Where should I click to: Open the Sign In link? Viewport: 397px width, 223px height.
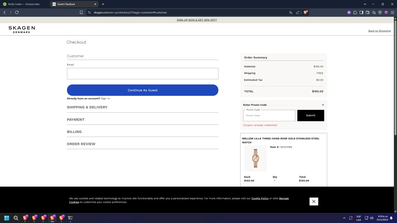click(105, 99)
